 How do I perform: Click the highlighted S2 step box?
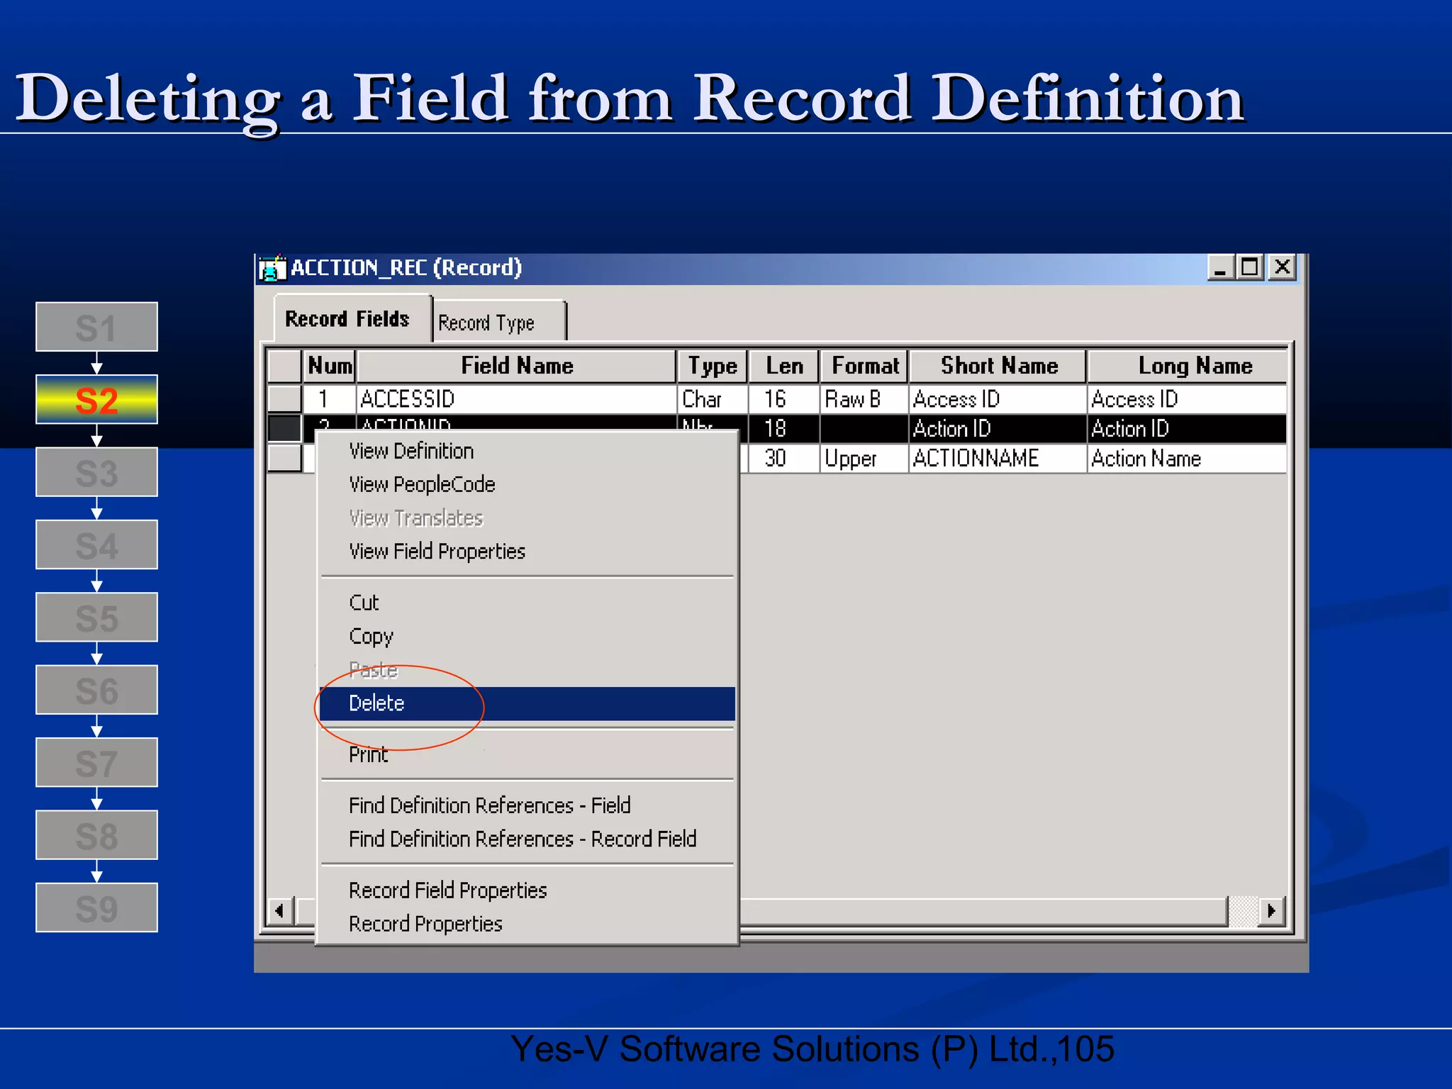96,399
